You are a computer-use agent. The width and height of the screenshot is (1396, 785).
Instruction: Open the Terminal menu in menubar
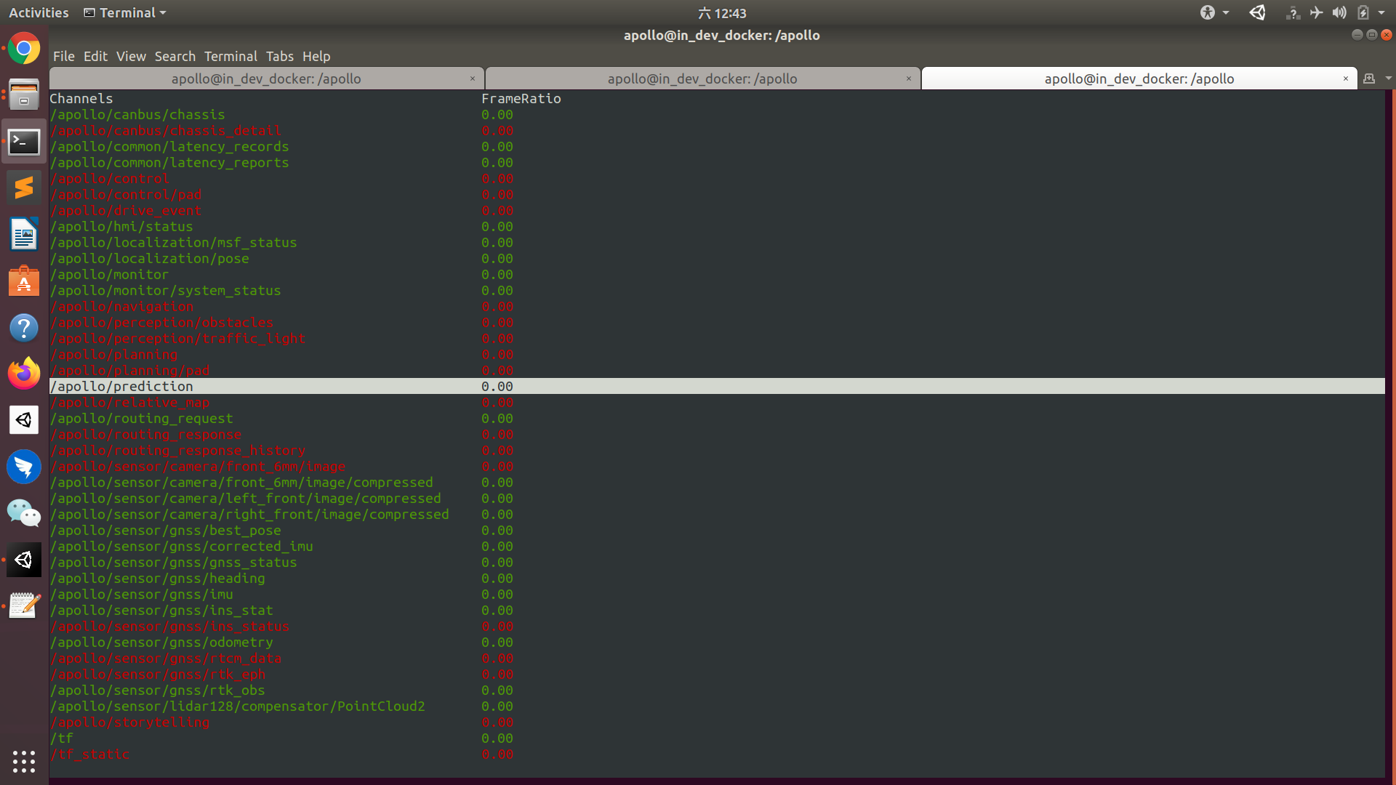tap(230, 56)
